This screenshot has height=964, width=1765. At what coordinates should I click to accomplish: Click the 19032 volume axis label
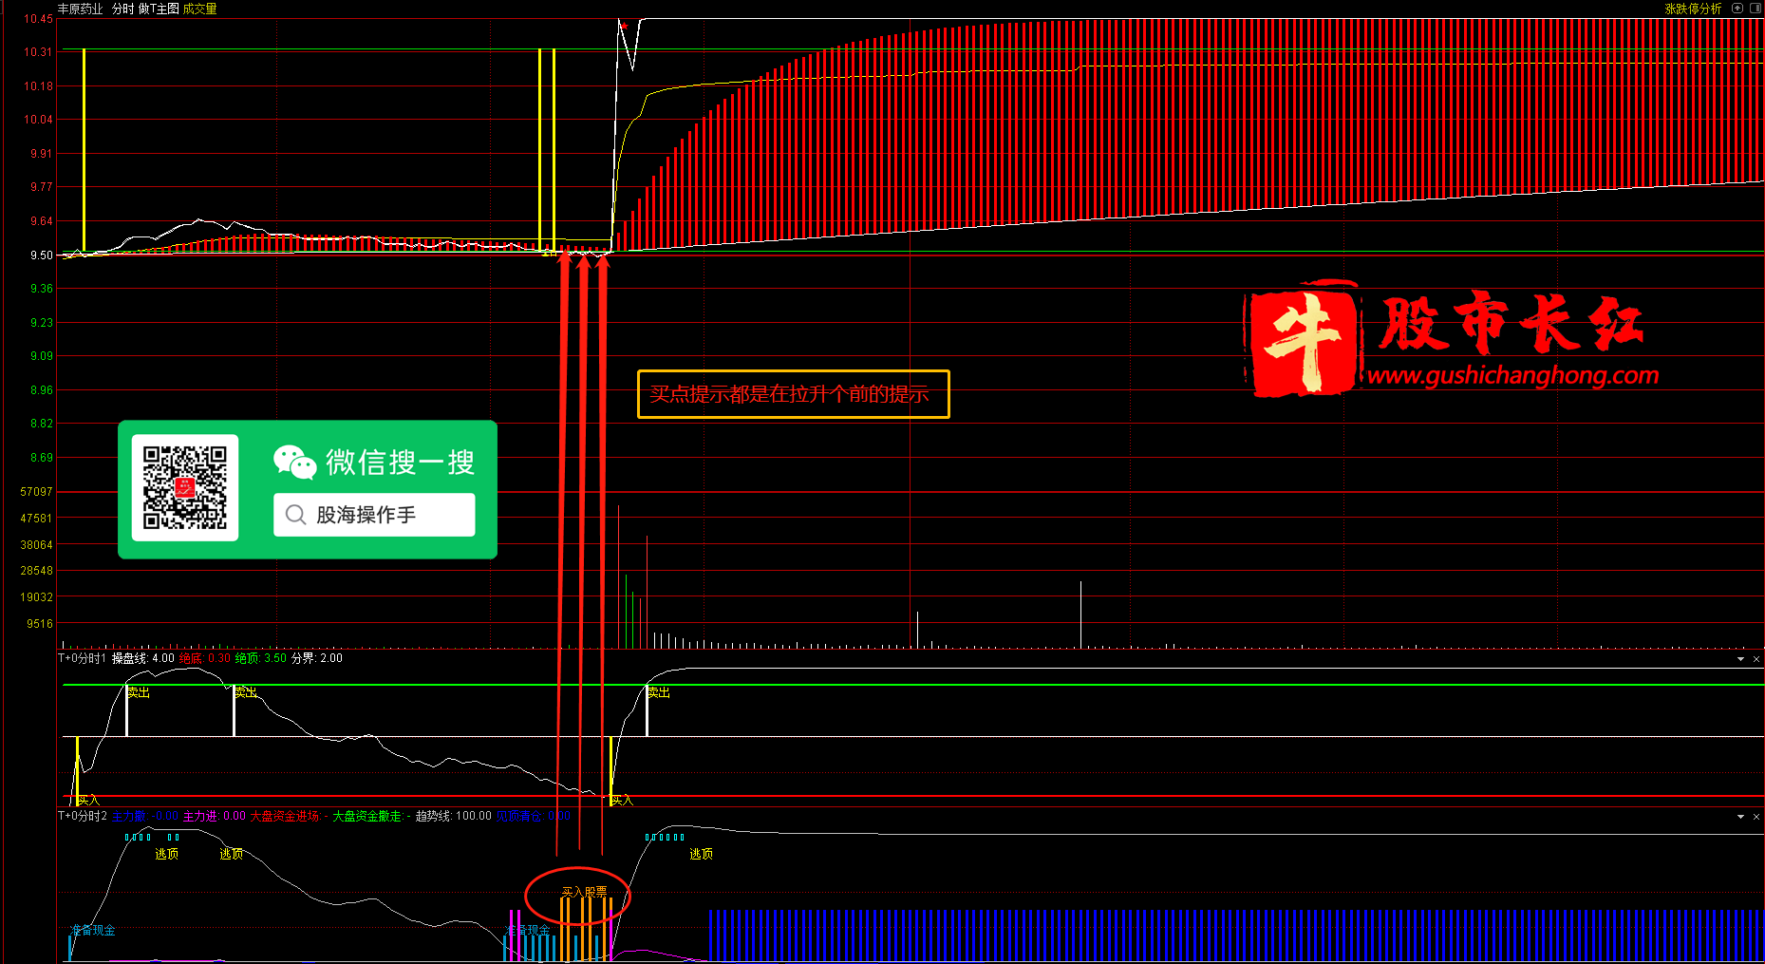pyautogui.click(x=36, y=597)
